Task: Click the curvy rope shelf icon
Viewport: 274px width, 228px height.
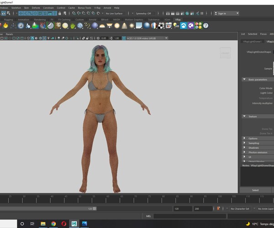Action: point(87,26)
